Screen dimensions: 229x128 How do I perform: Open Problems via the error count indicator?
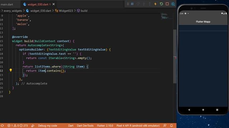click(18, 126)
